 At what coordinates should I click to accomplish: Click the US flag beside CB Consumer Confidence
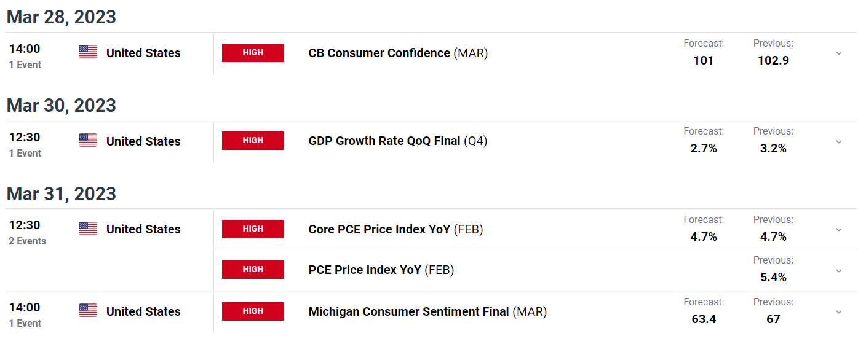(88, 52)
